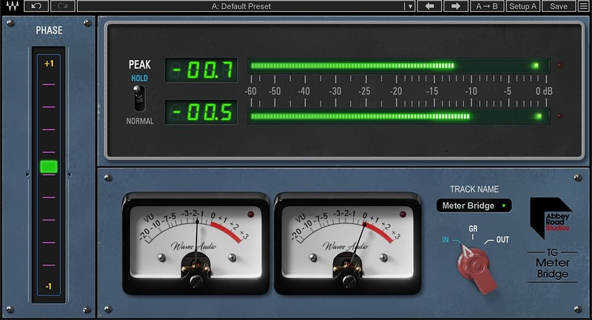Click the Waves logo icon
592x320 pixels.
click(x=12, y=6)
